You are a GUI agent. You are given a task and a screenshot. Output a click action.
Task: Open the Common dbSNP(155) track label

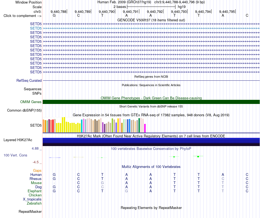tap(24, 111)
